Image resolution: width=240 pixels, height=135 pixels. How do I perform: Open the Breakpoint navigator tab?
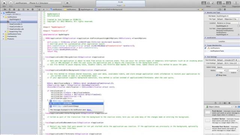coord(28,9)
